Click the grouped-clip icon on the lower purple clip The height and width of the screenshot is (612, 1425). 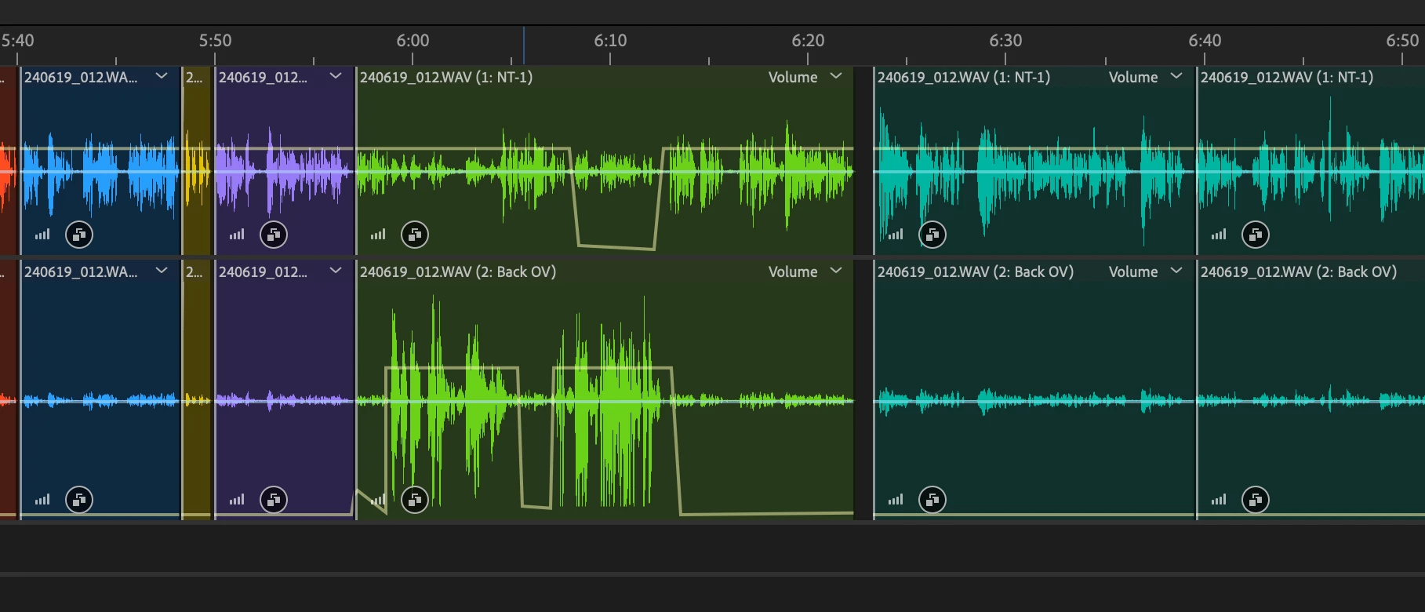click(x=274, y=500)
